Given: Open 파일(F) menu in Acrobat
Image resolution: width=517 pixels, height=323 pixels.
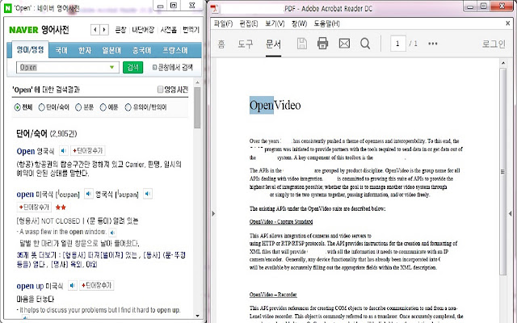Looking at the screenshot, I should 223,23.
